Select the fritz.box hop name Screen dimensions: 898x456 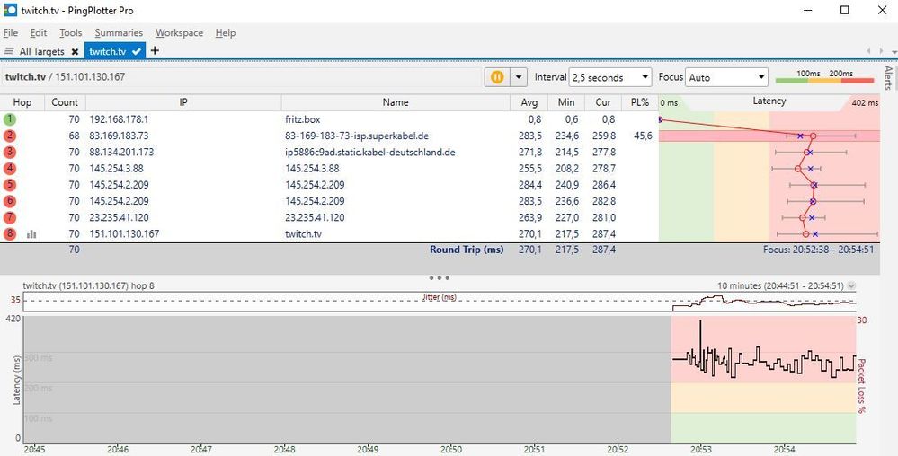pyautogui.click(x=302, y=119)
